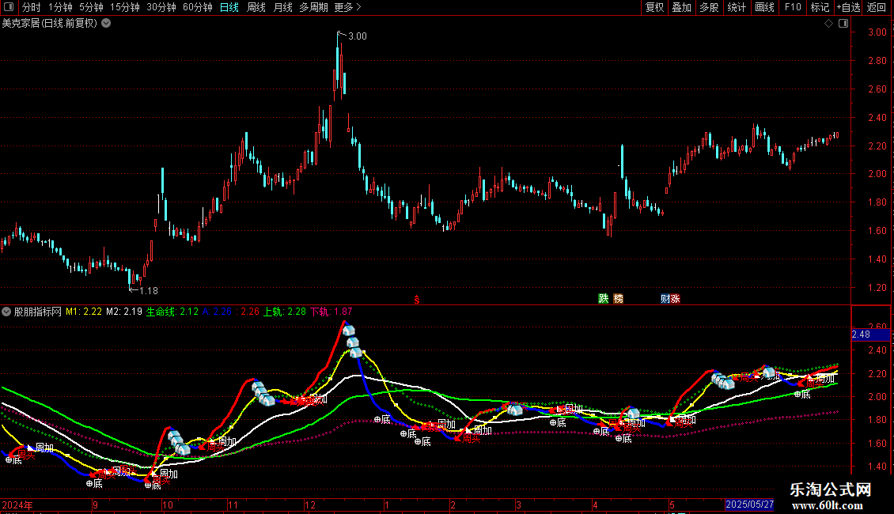Click the M1: 2.22 indicator value
This screenshot has height=514, width=894.
click(x=84, y=312)
